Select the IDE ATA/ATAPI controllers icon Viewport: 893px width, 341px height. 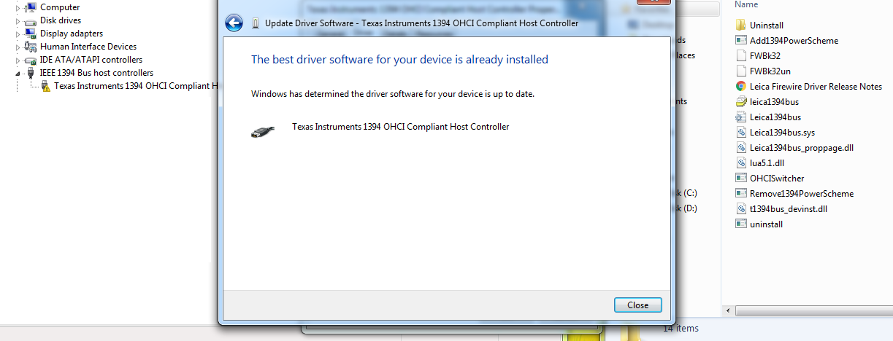tap(30, 60)
